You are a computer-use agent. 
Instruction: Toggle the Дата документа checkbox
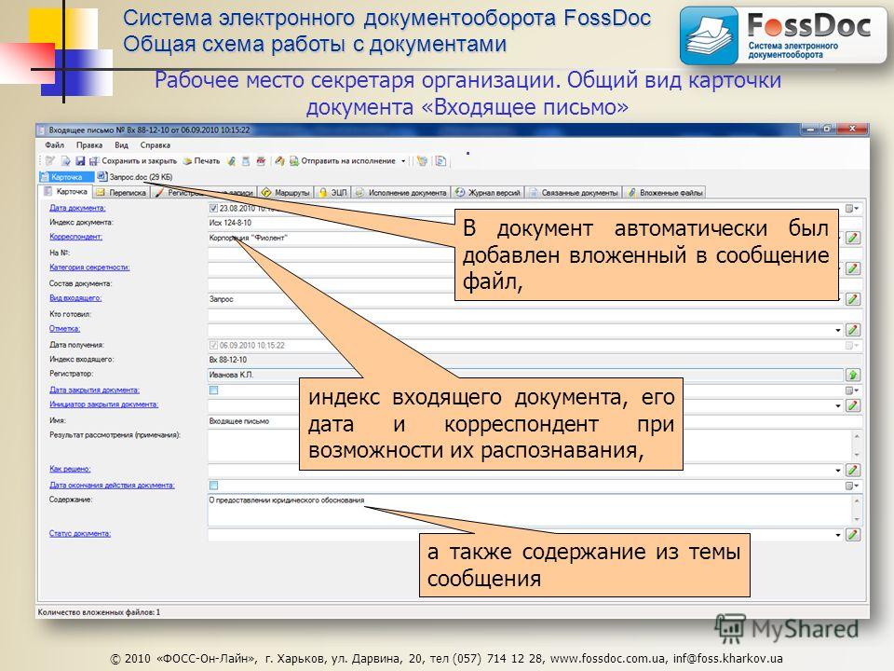click(x=214, y=208)
